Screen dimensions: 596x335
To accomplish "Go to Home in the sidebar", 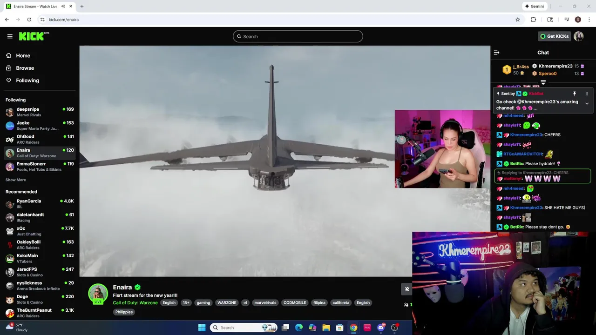I will [23, 55].
